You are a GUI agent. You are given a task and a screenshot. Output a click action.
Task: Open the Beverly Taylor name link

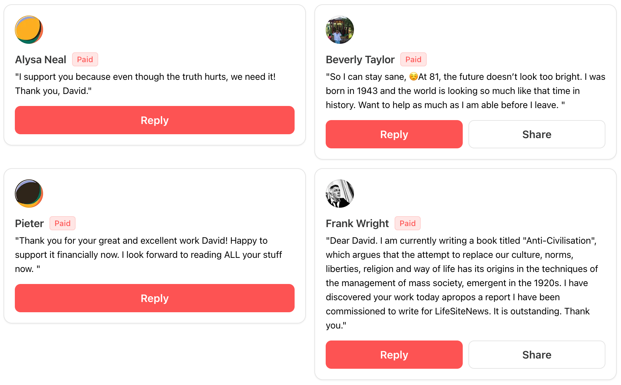coord(360,60)
